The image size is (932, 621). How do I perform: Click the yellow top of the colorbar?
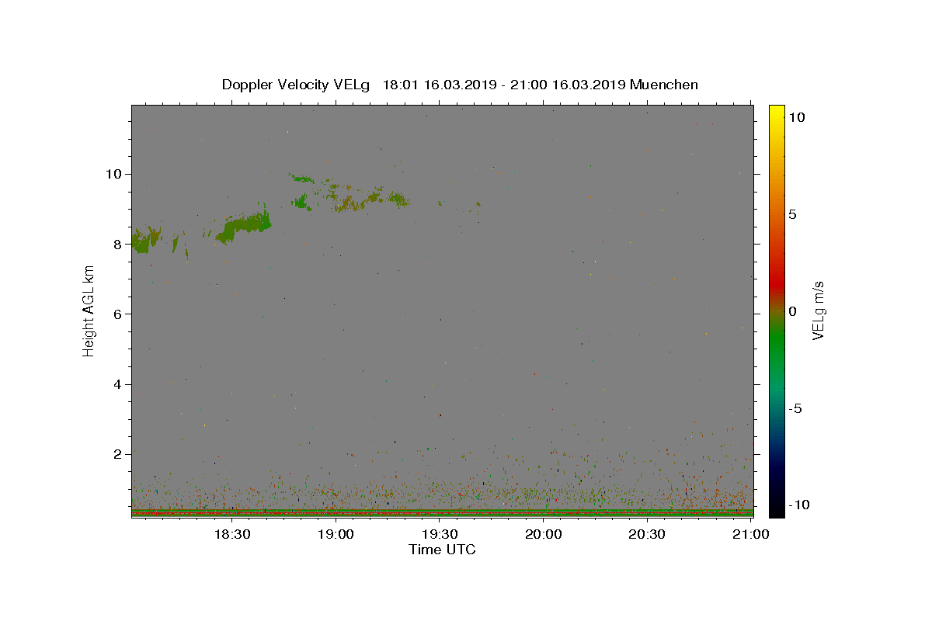coord(777,113)
